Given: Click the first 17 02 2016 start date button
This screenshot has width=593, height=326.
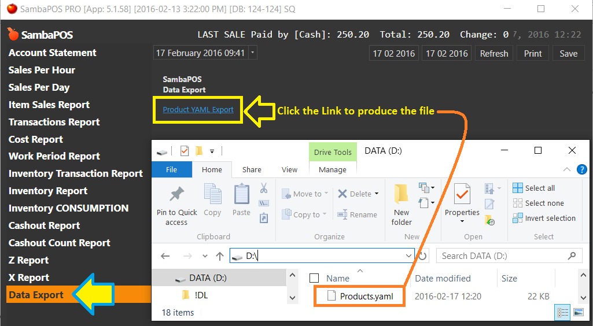Looking at the screenshot, I should (x=394, y=54).
